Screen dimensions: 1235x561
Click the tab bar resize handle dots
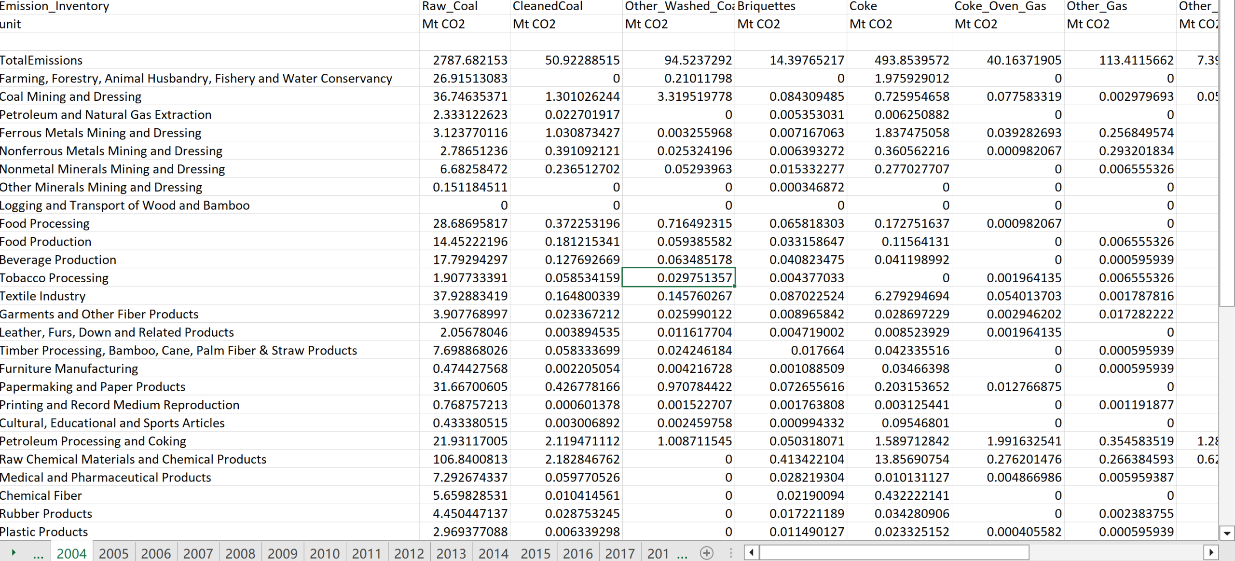tap(731, 553)
